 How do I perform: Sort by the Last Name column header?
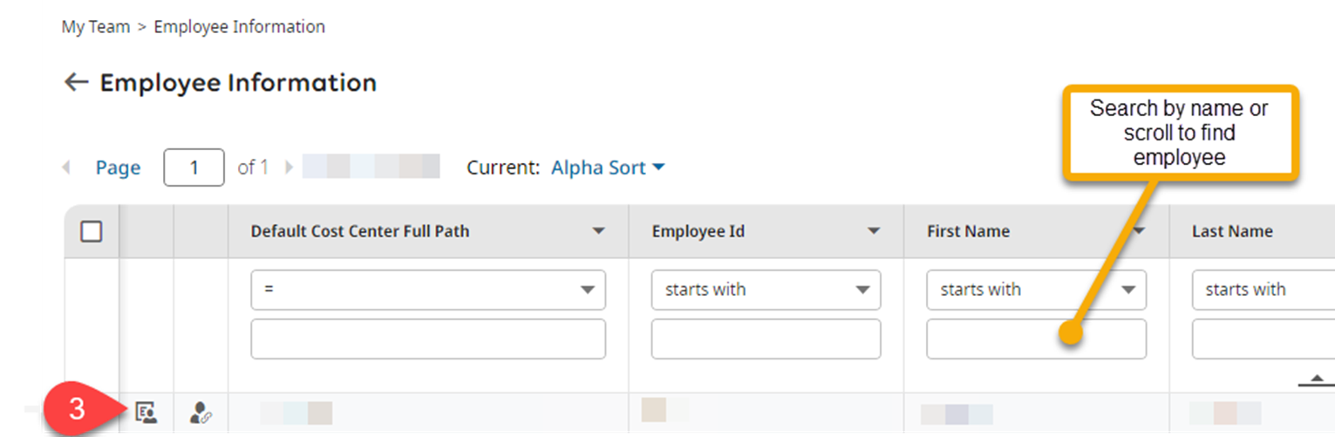point(1231,231)
